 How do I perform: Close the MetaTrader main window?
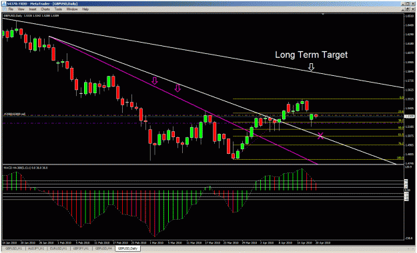413,4
